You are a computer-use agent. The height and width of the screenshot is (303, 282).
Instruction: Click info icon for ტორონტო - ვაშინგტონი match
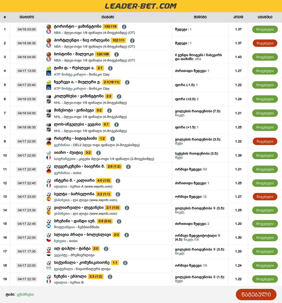124,27
